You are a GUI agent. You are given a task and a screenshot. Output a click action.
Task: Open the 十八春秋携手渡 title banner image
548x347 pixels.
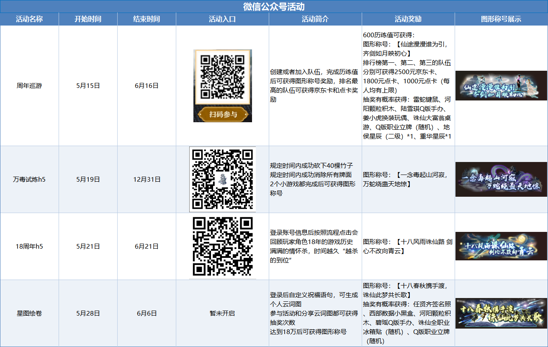501,313
